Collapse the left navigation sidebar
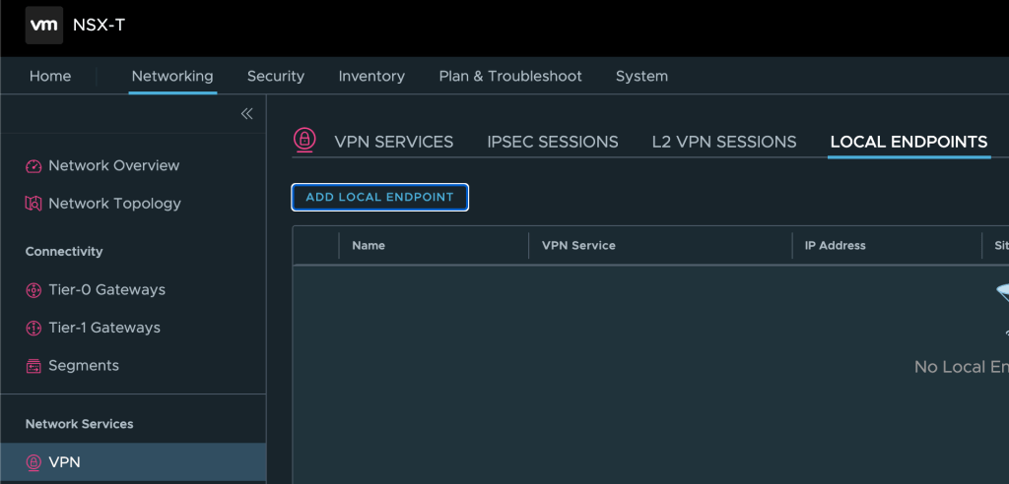Screen dimensions: 1009x484 pyautogui.click(x=246, y=114)
